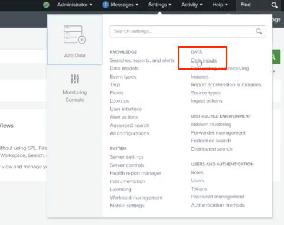Open Licensing settings
Screen dimensions: 284x225
pos(120,190)
